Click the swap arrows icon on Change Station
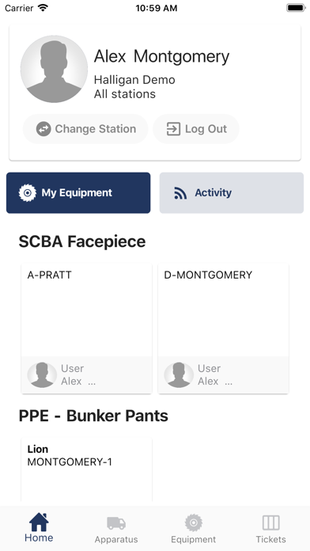This screenshot has width=310, height=551. [43, 129]
